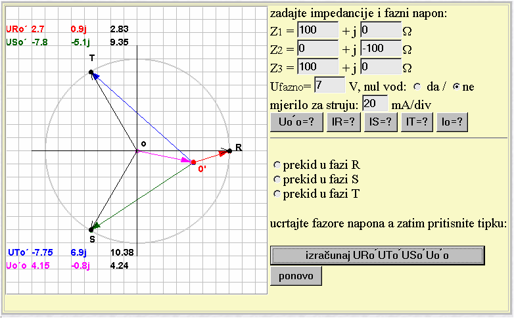Select 'prekid u fazi T' option
The height and width of the screenshot is (318, 514).
(277, 194)
